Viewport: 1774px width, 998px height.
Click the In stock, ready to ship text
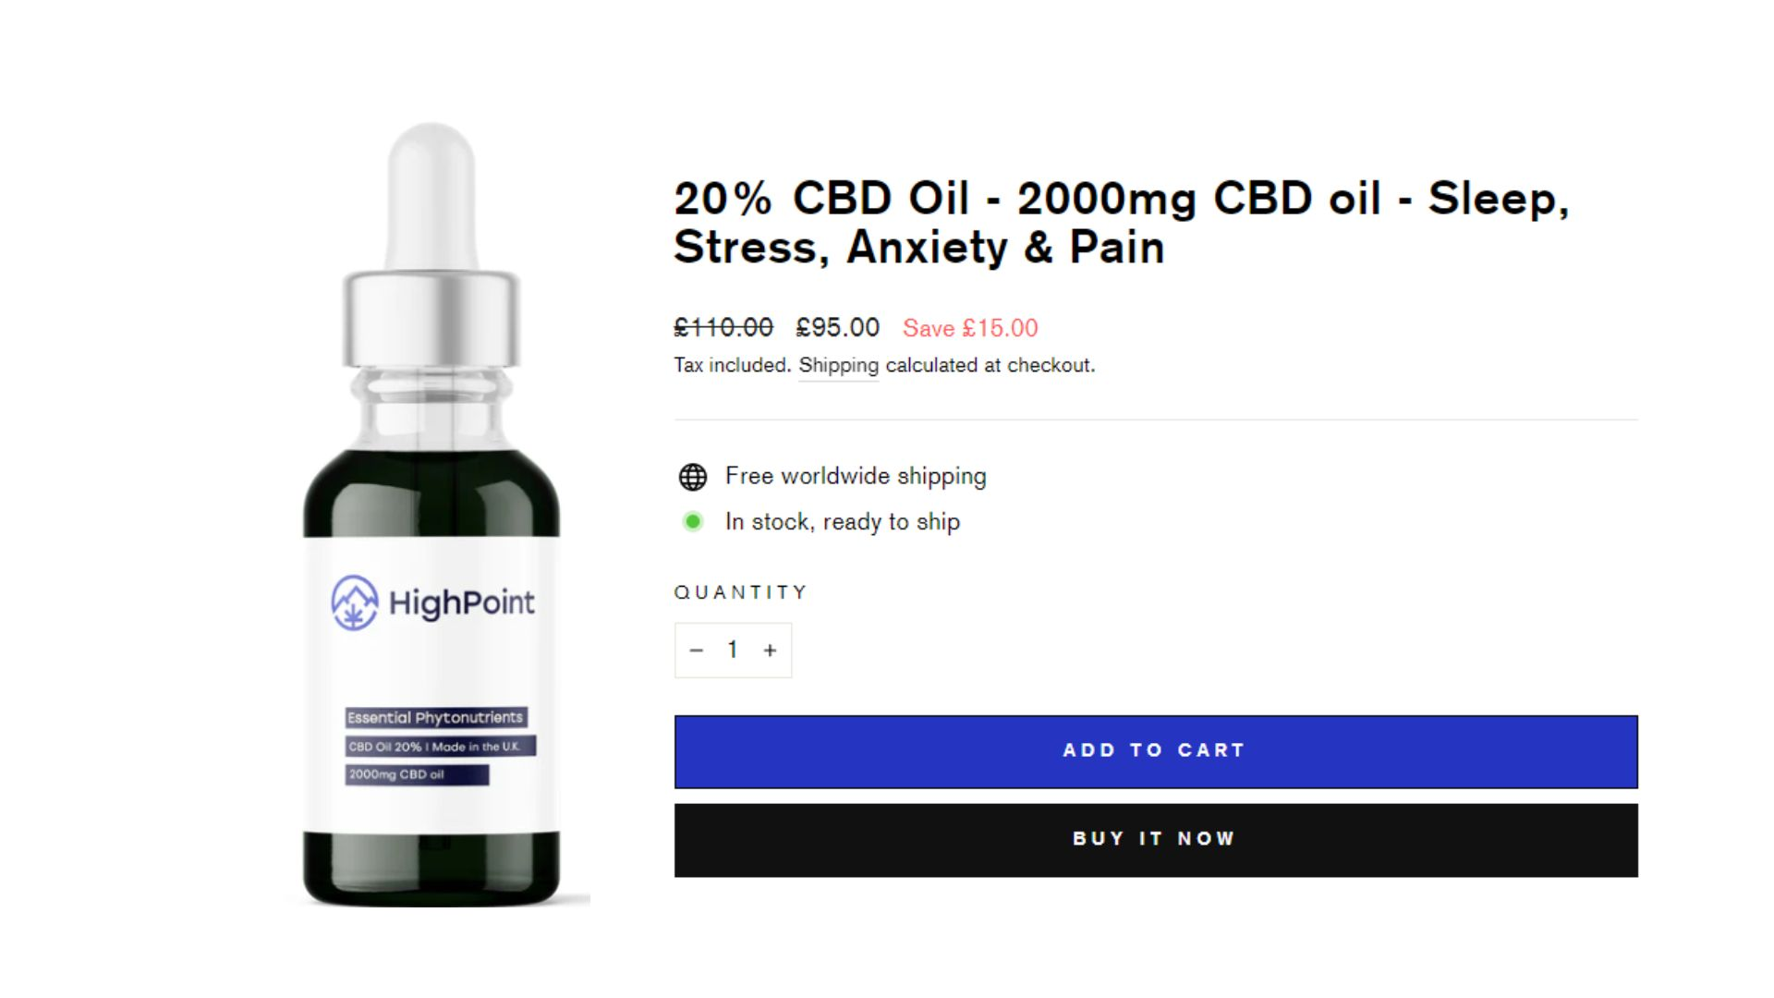pyautogui.click(x=843, y=522)
